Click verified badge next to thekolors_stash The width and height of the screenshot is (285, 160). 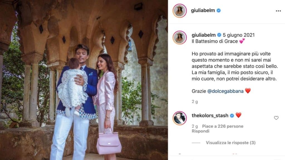[x=232, y=116]
